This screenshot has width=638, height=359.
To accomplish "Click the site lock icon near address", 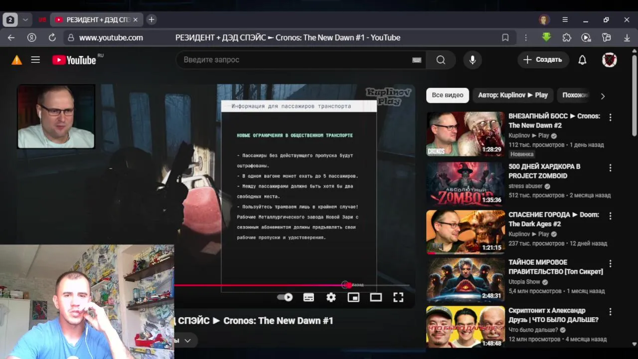I will (71, 37).
